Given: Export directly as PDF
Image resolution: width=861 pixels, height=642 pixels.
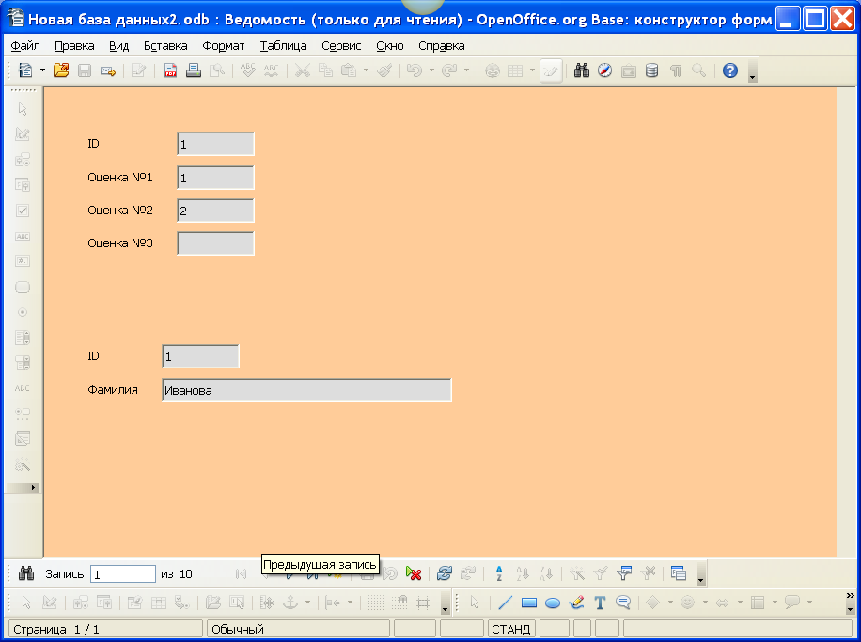Looking at the screenshot, I should tap(170, 70).
